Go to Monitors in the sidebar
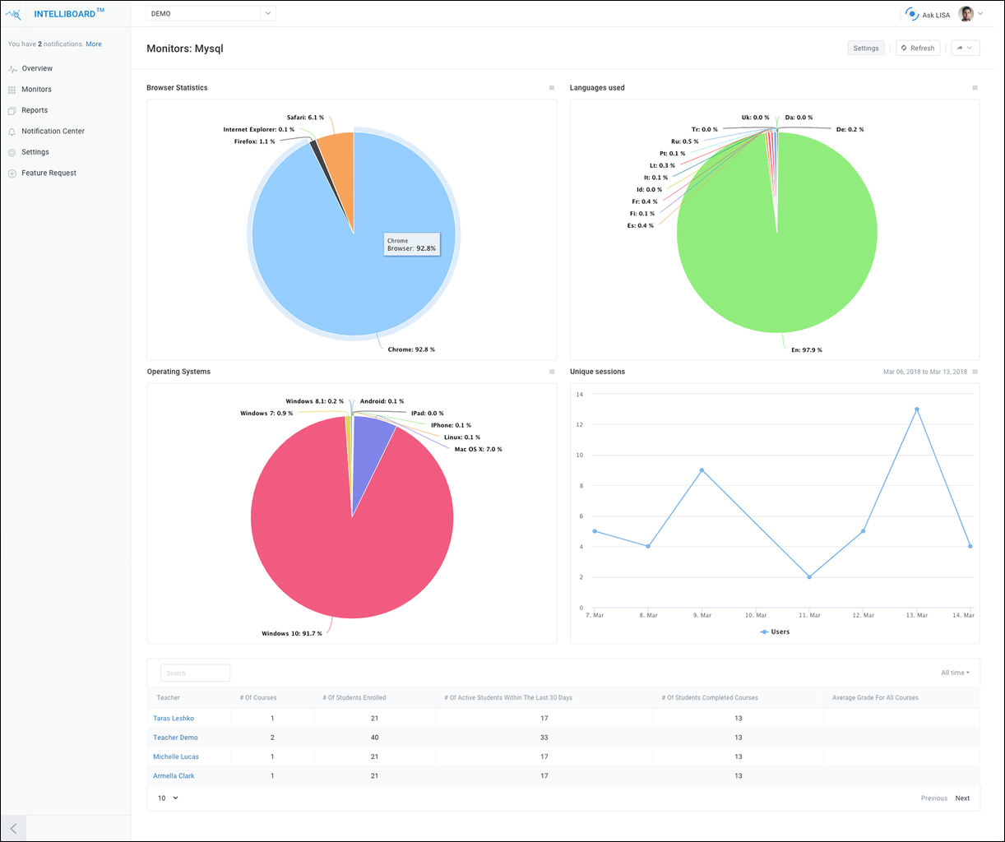The height and width of the screenshot is (842, 1005). (36, 90)
